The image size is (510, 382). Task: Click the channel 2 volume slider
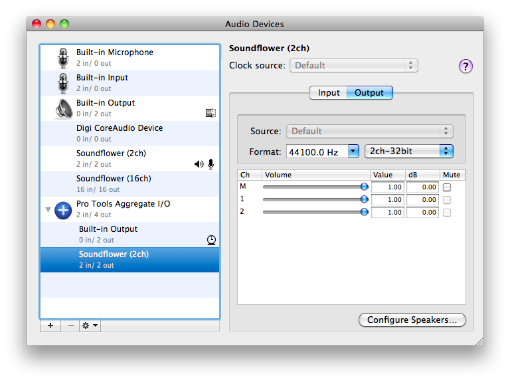click(315, 212)
